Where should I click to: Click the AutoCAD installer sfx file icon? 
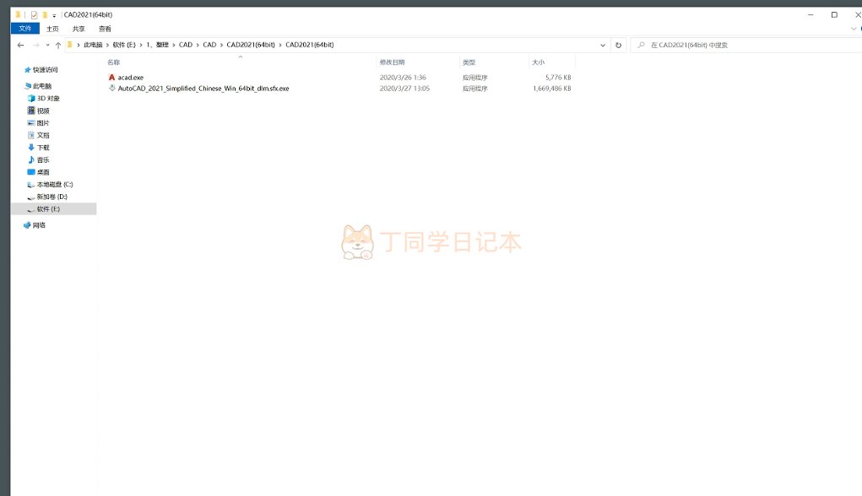point(111,88)
